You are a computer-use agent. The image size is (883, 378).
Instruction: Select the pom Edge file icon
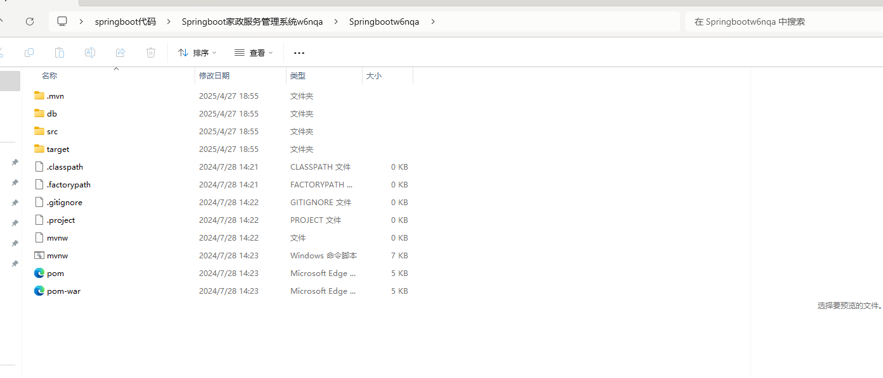tap(39, 273)
